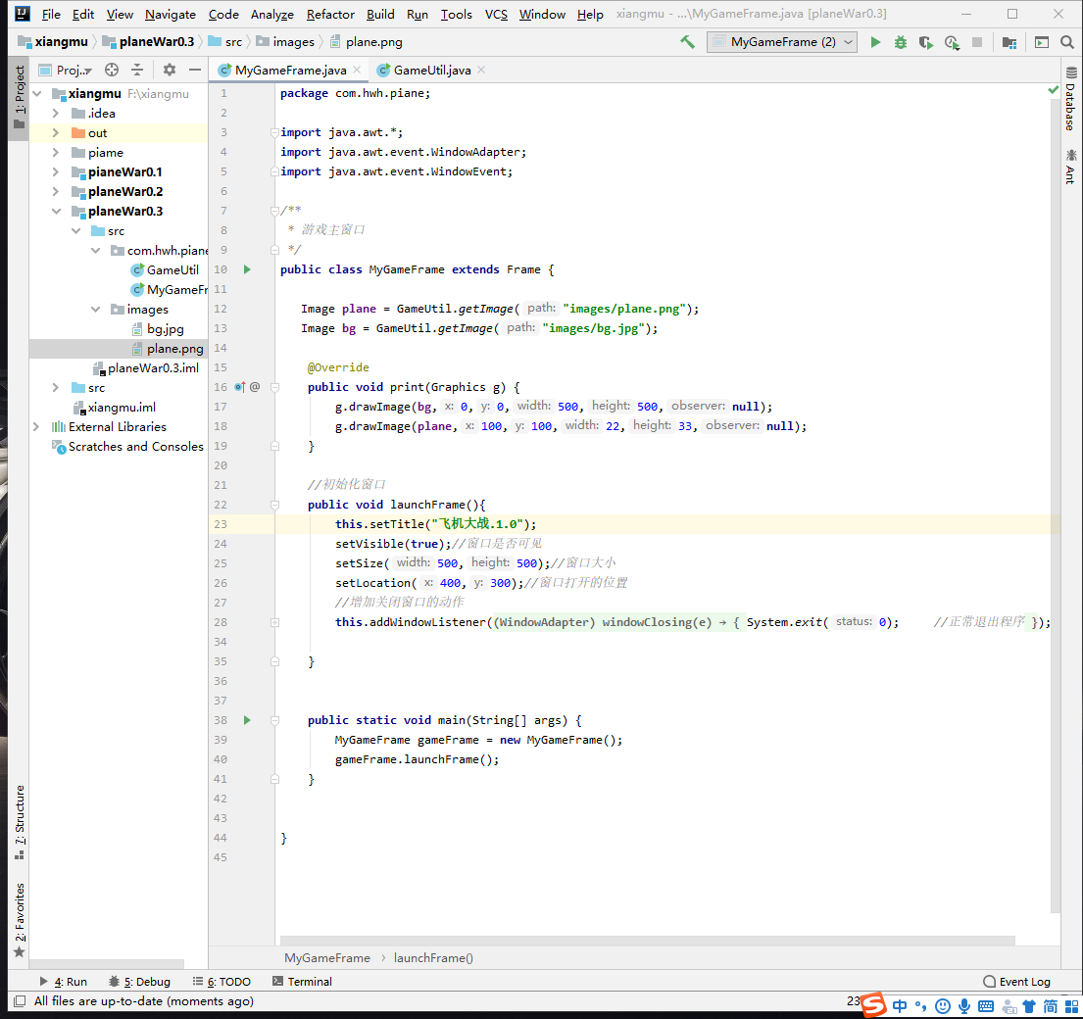Build project with the hammer icon

tap(687, 42)
